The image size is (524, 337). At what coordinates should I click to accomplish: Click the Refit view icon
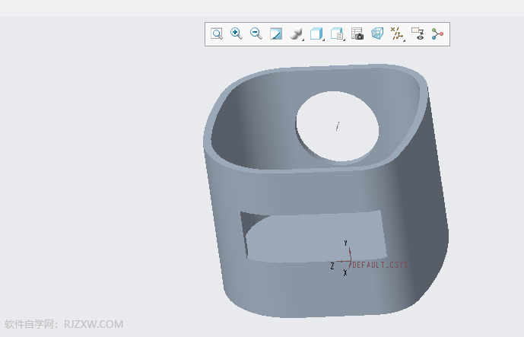pos(217,34)
